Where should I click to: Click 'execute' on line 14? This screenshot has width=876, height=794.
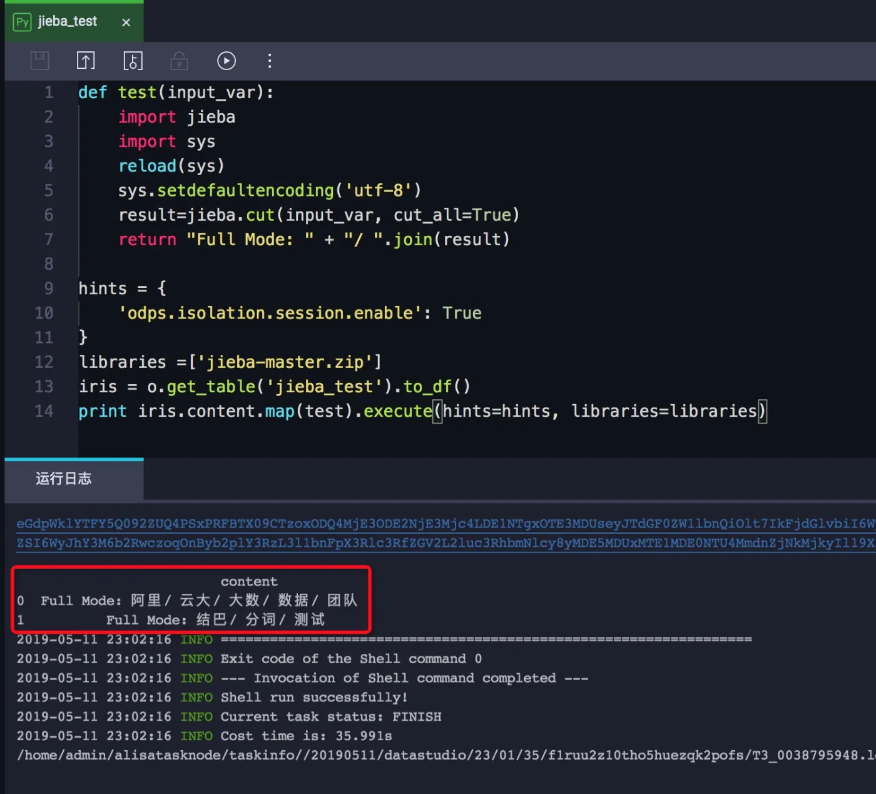coord(398,411)
